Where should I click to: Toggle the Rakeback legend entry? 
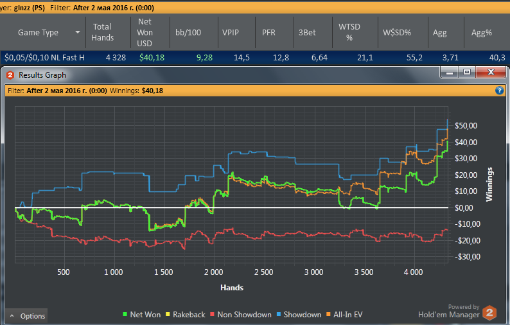point(186,315)
